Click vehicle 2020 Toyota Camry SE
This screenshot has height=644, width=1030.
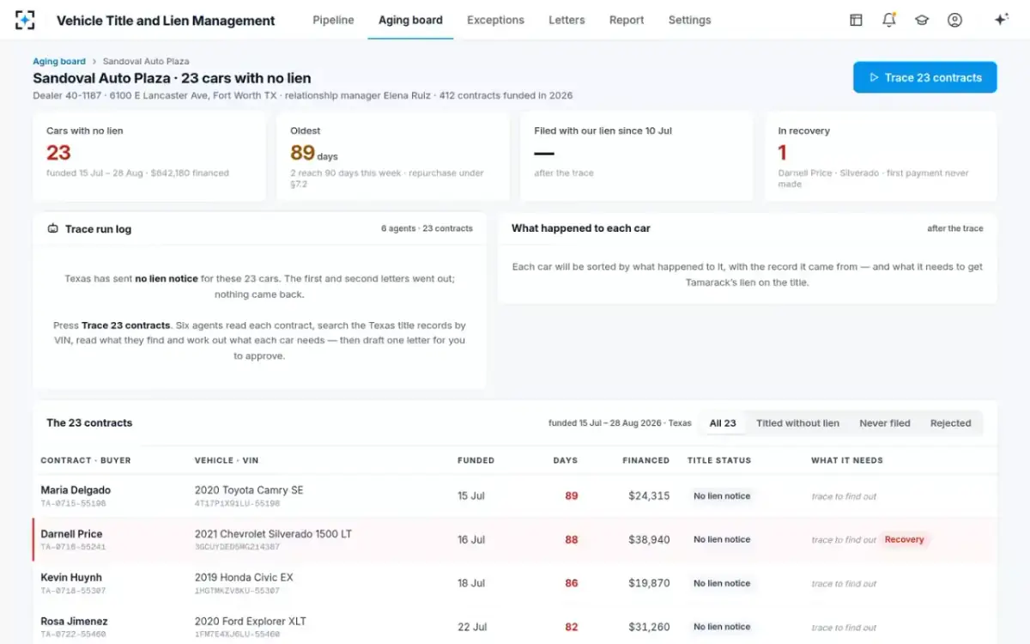tap(249, 490)
